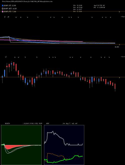Select the chart title mentioning SAKUMA_BE
The width and height of the screenshot is (125, 165).
coord(27,1)
